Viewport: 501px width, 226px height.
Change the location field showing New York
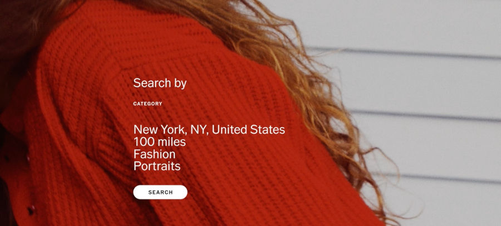tap(209, 130)
